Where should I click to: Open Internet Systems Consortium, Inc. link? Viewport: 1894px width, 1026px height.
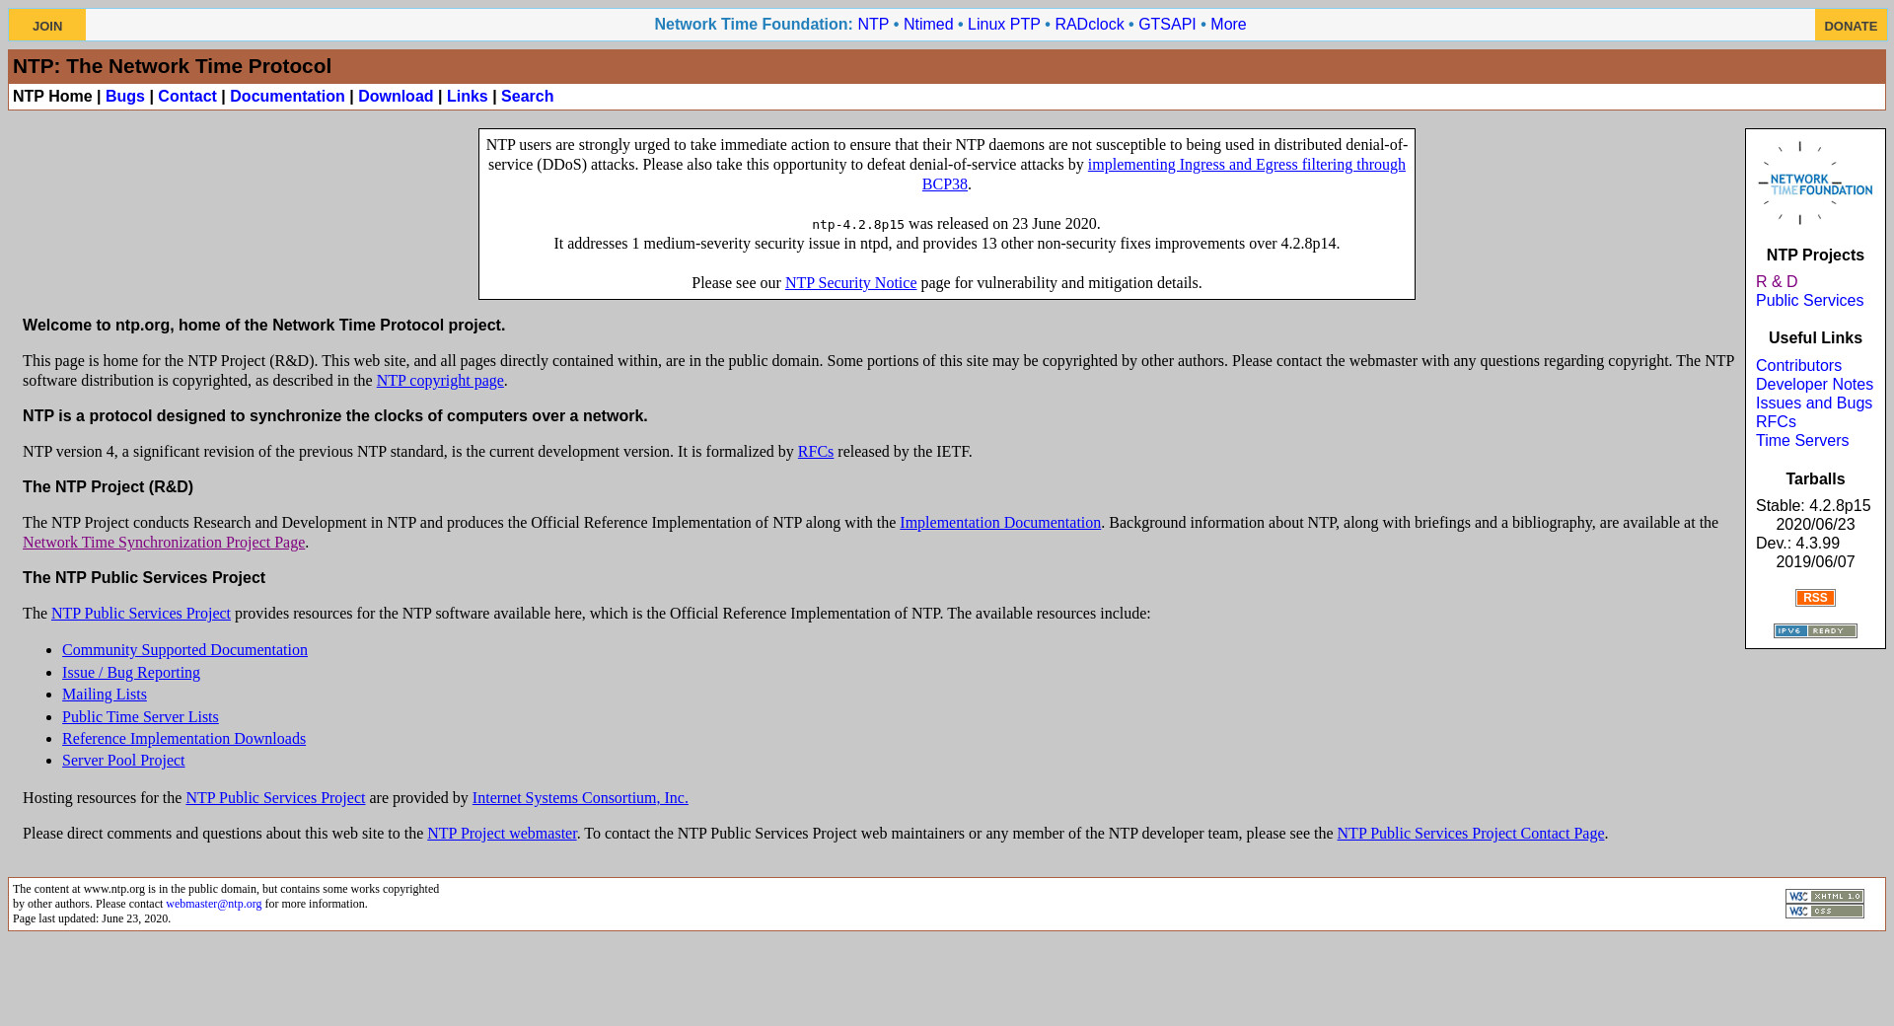580,798
